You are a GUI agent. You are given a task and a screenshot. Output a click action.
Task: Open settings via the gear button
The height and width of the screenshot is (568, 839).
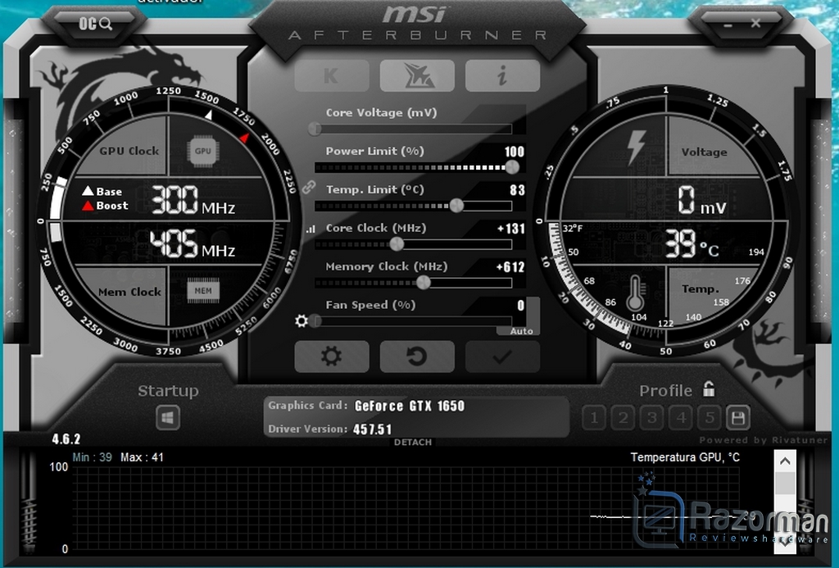(332, 357)
